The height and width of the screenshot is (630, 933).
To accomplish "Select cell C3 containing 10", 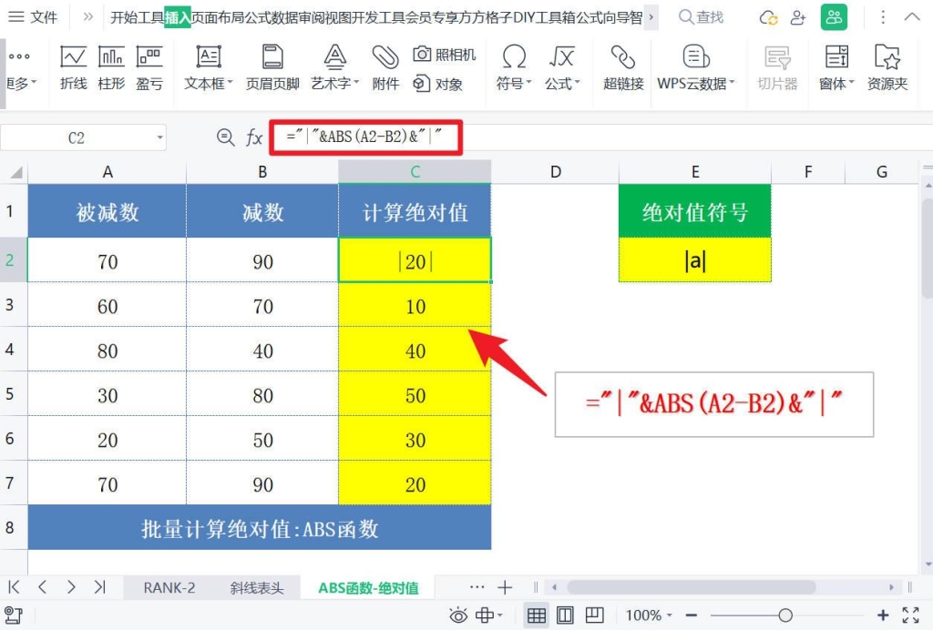I will point(415,306).
